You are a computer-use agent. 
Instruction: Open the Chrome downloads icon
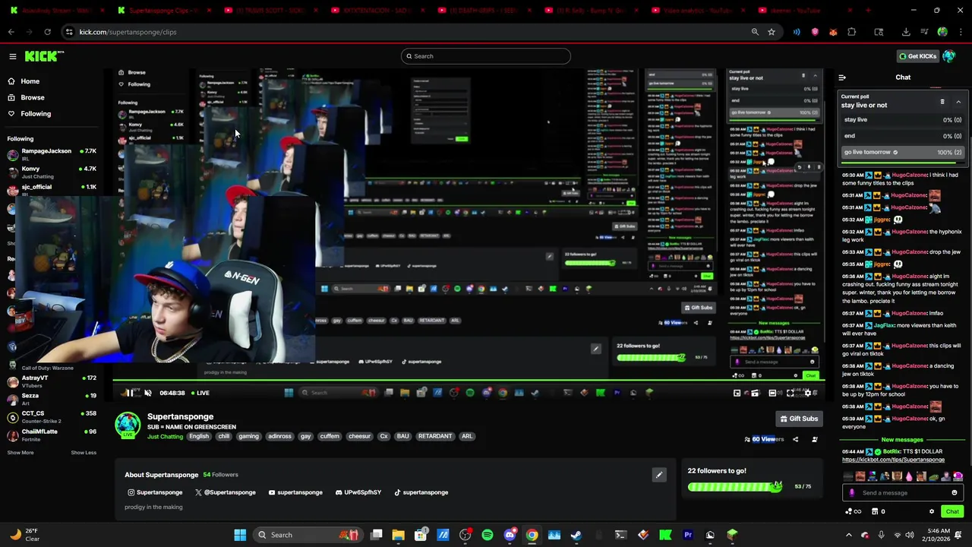[x=906, y=32]
